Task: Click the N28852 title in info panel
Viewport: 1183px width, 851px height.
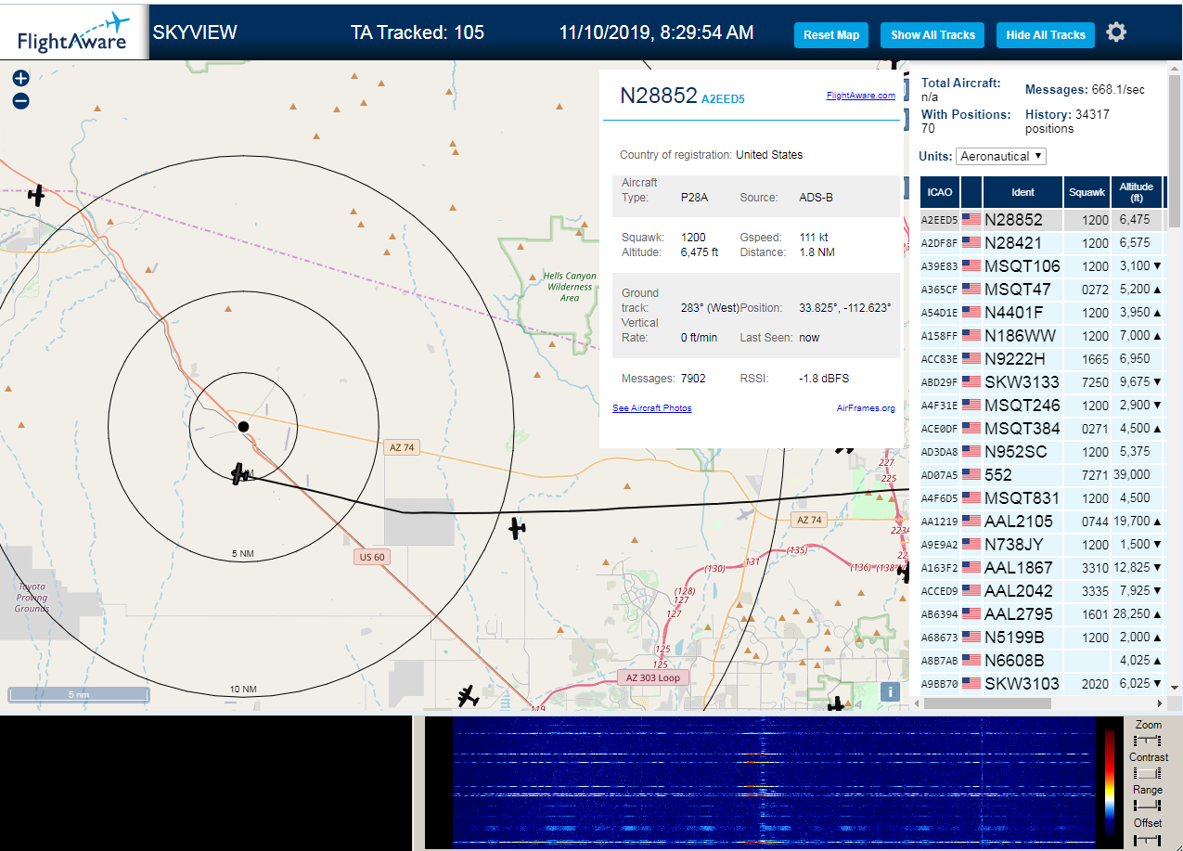Action: click(x=659, y=95)
